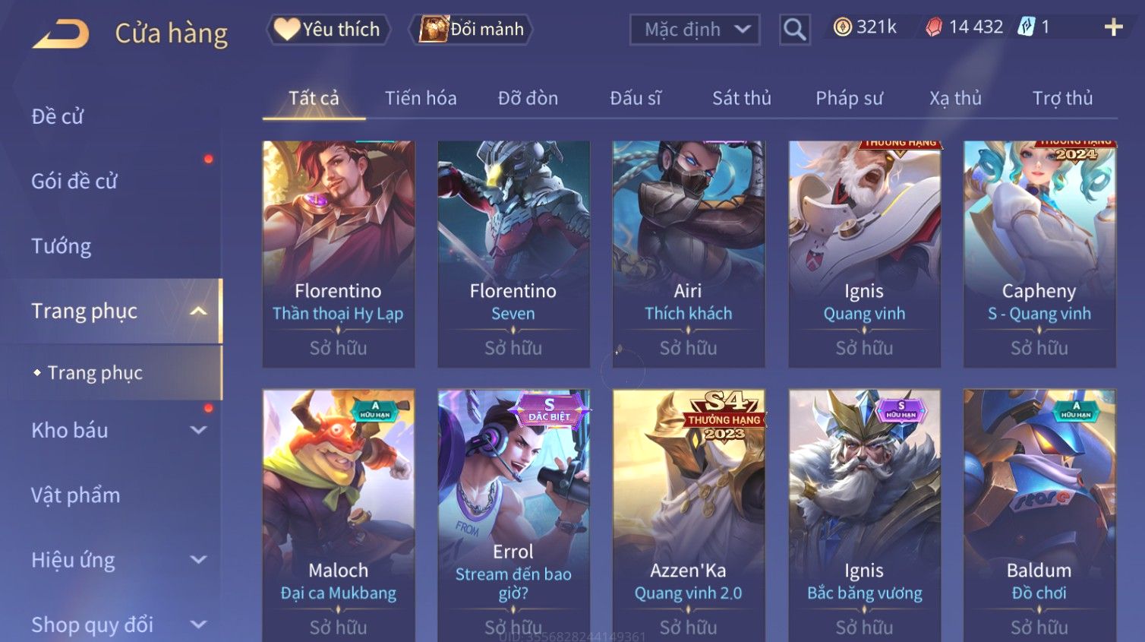Open the Mặc định sort dropdown
This screenshot has height=642, width=1145.
coord(695,30)
